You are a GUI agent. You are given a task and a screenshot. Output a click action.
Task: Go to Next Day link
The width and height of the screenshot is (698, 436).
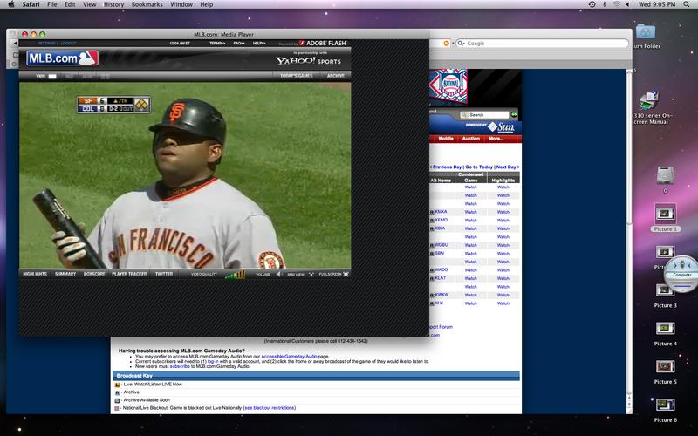coord(508,167)
